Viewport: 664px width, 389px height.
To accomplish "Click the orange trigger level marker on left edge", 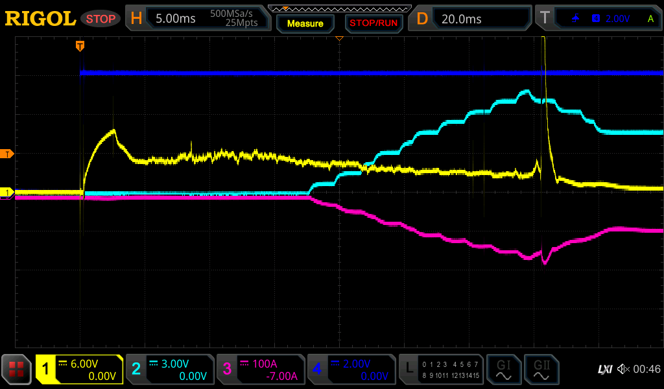I will 8,154.
